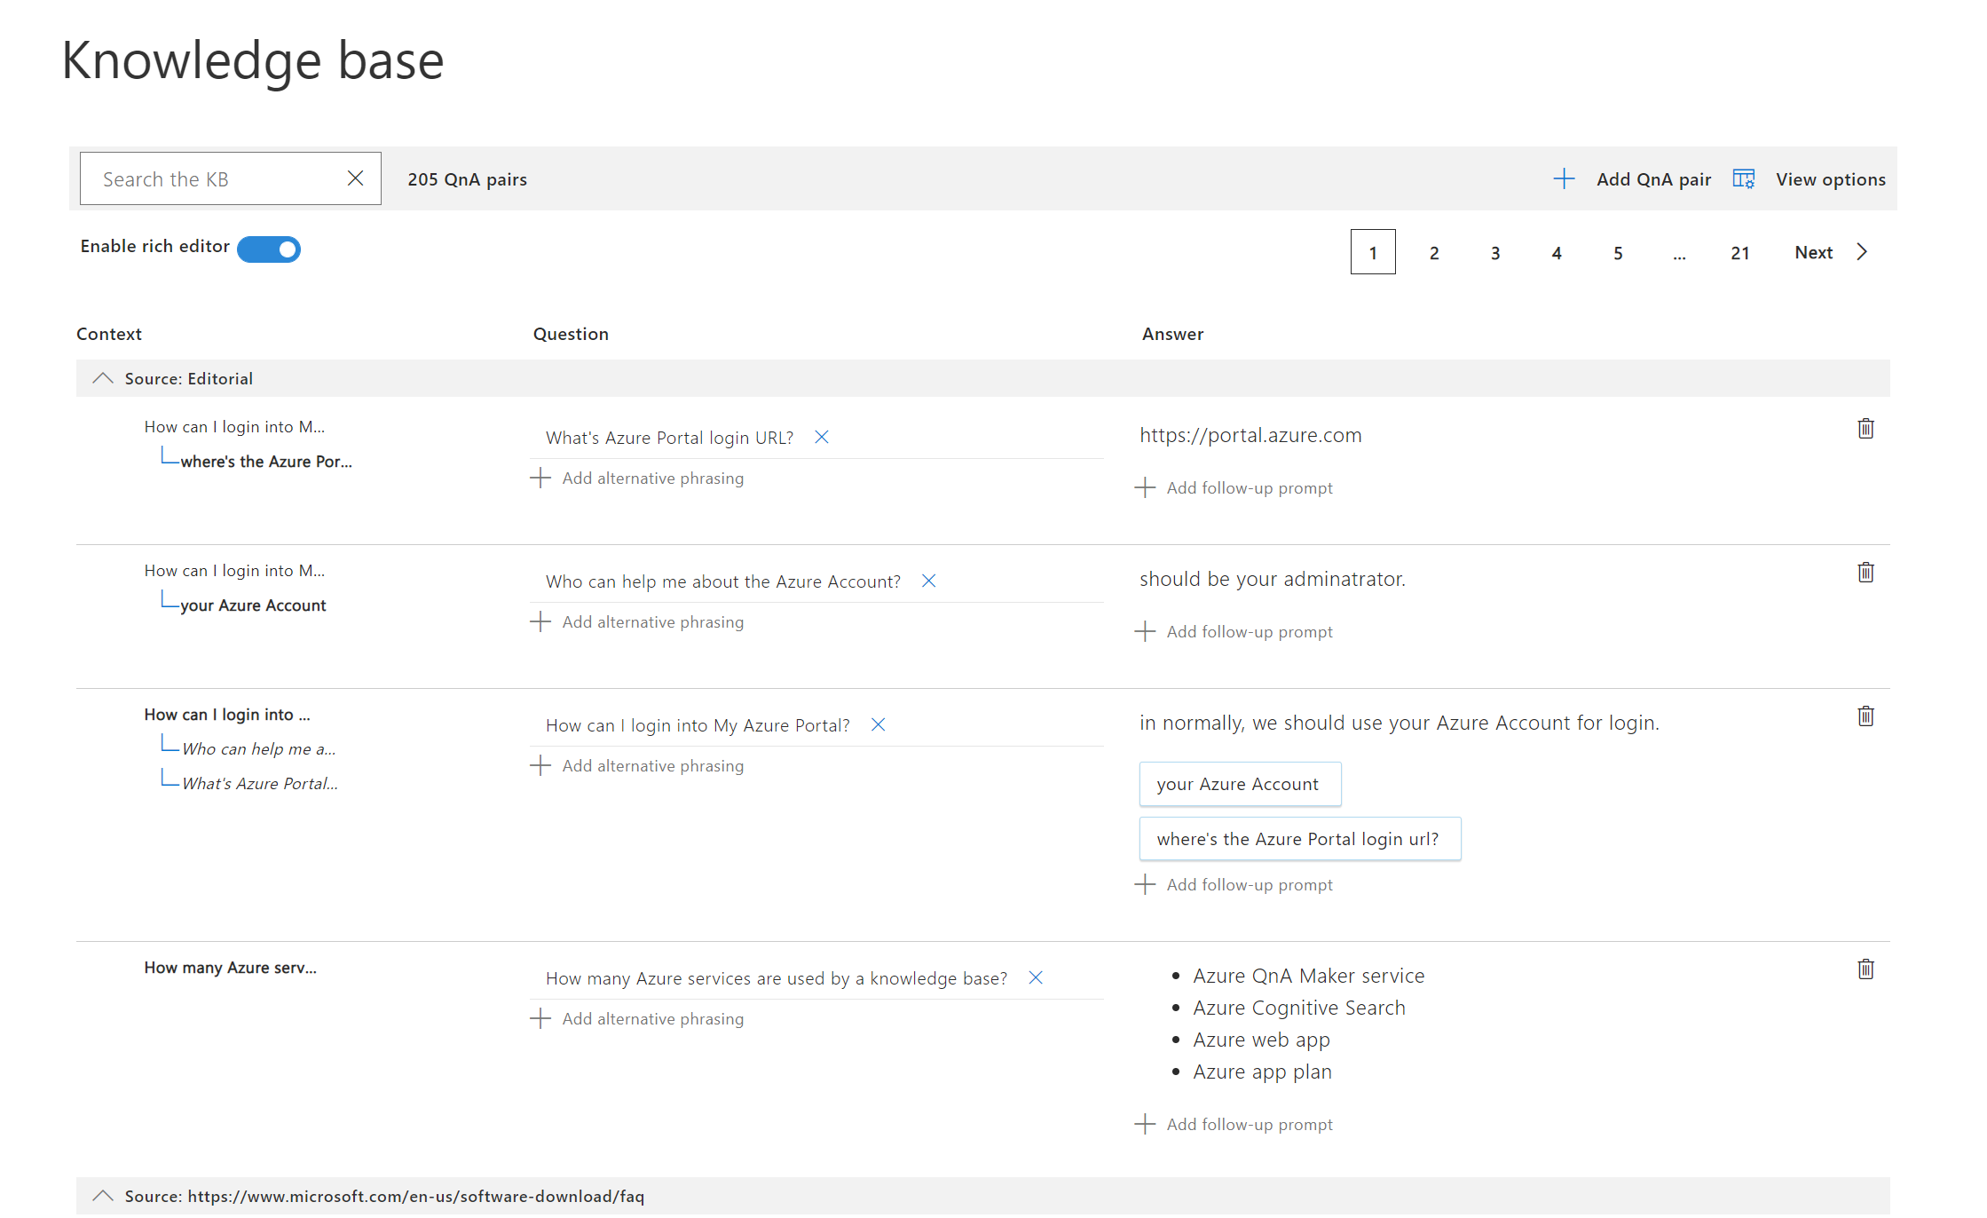The image size is (1987, 1218).
Task: Click the Add QnA pair label
Action: 1654,179
